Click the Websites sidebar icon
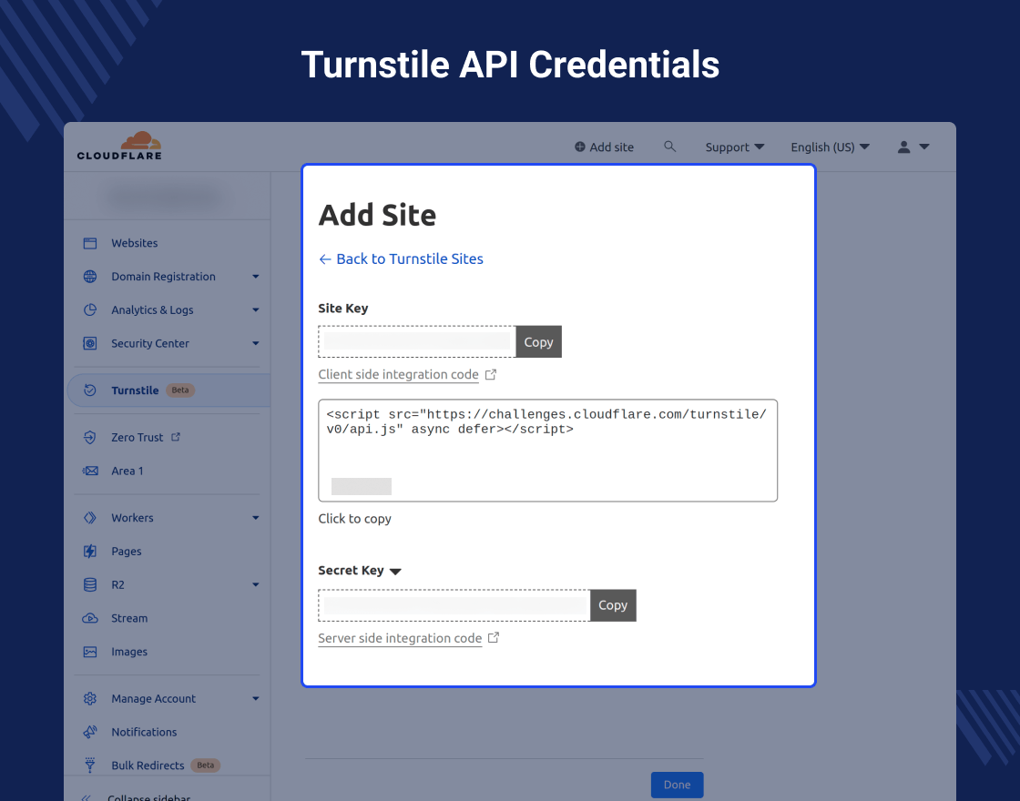 click(x=90, y=243)
